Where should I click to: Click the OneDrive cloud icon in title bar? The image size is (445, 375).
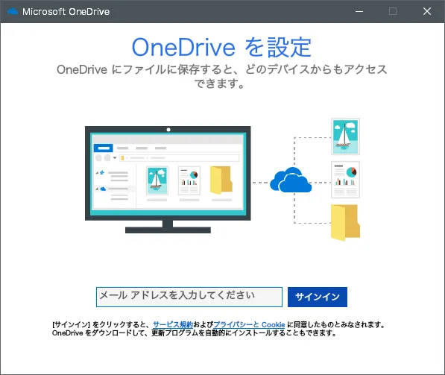(x=13, y=11)
